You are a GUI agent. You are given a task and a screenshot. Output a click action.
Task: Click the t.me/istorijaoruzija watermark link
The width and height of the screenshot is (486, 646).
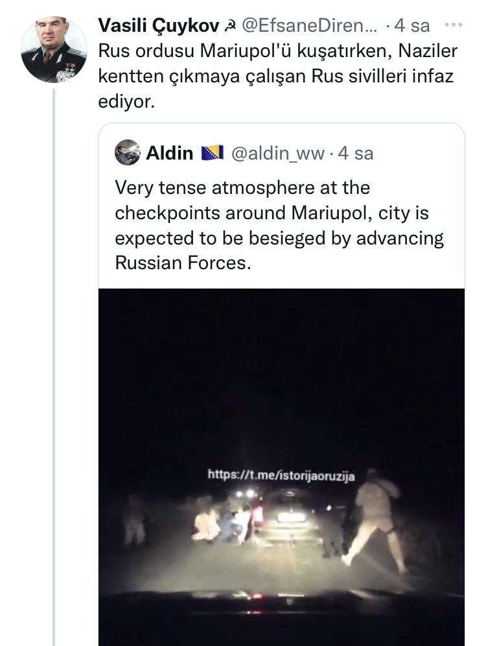coord(281,475)
